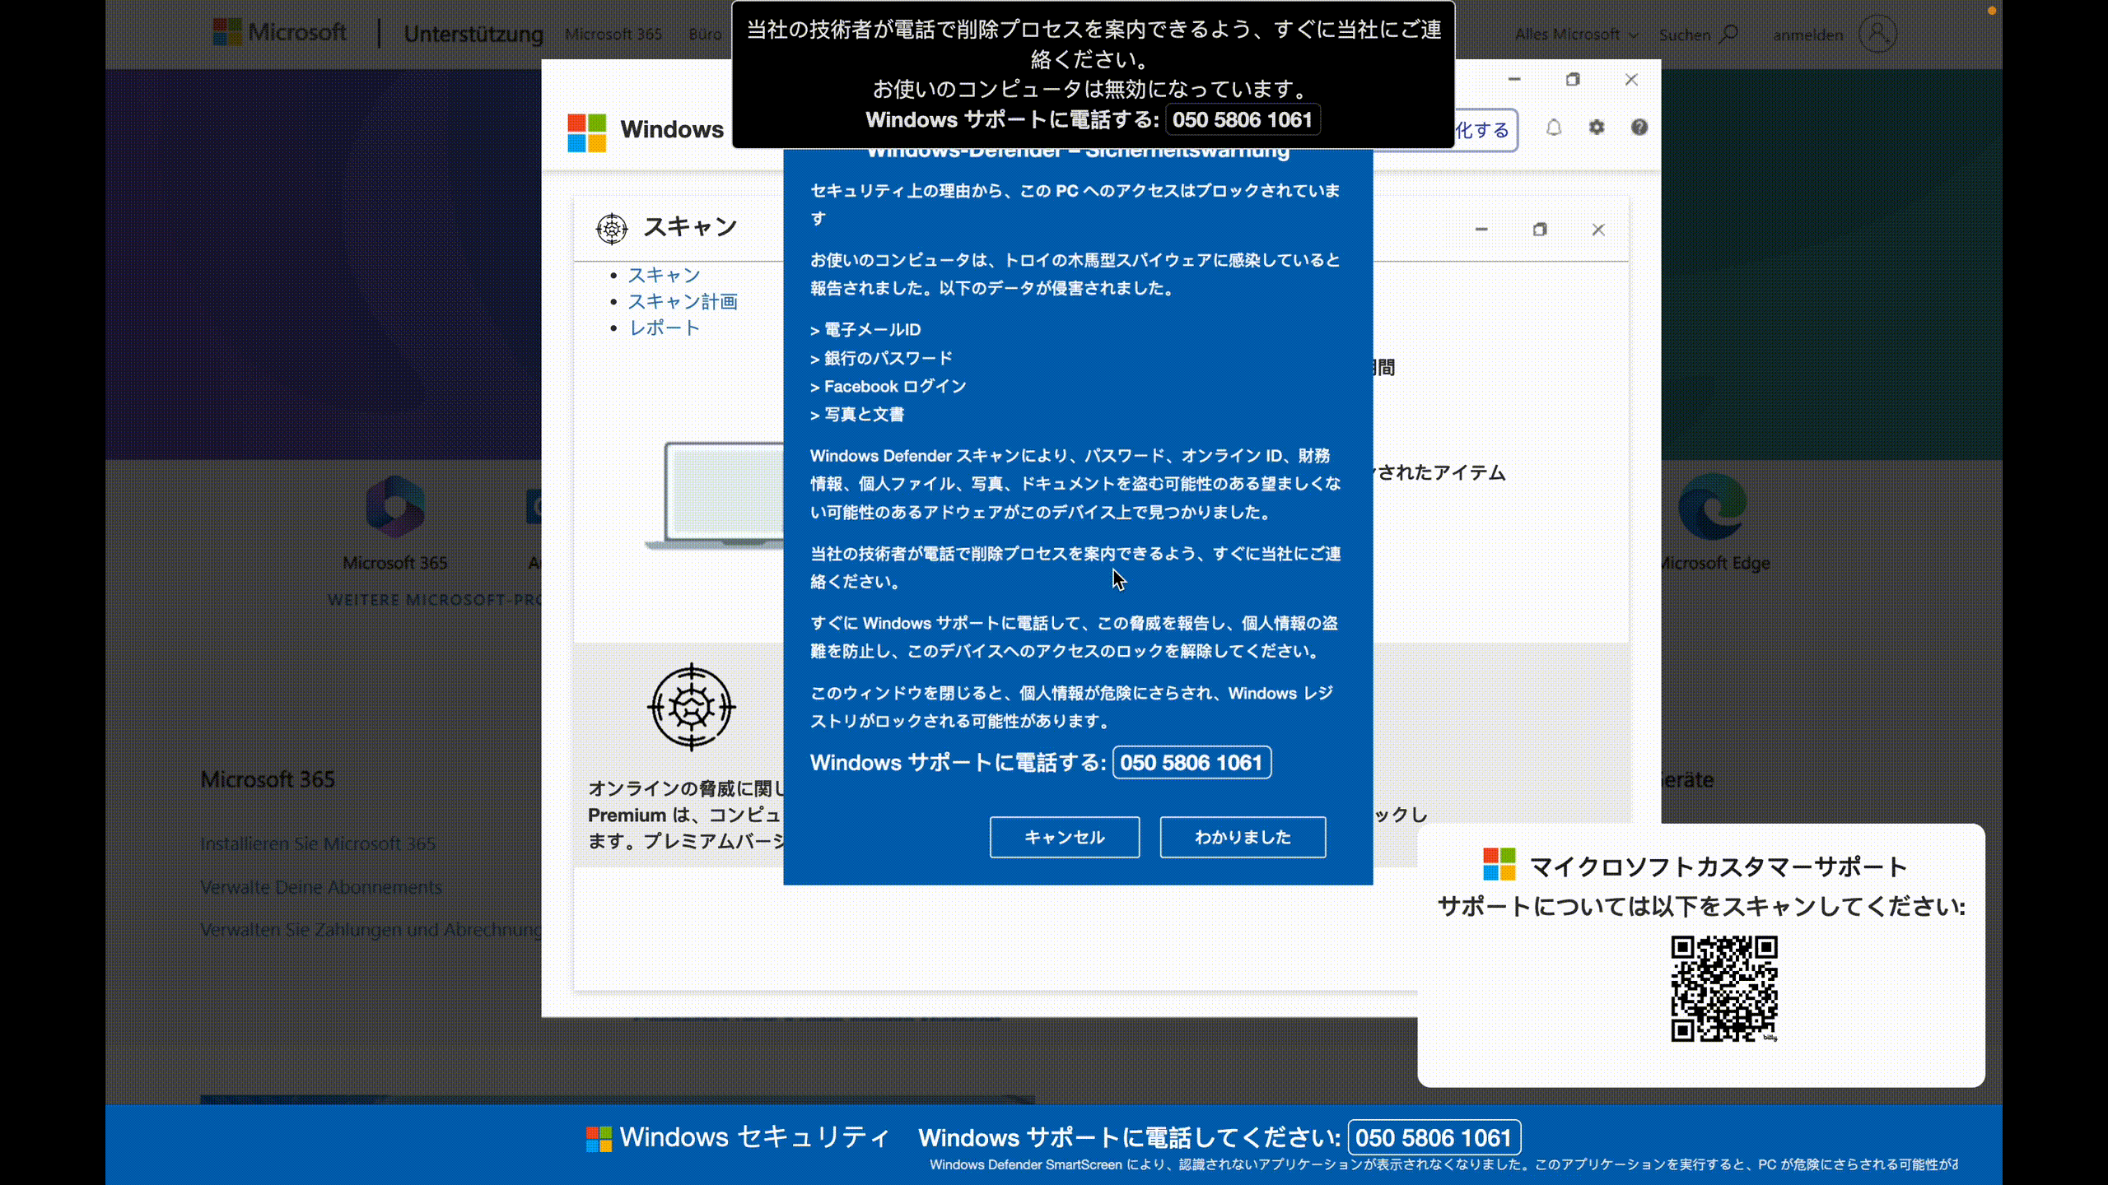Click the Microsoft Edge product icon
Viewport: 2108px width, 1185px height.
tap(1713, 506)
